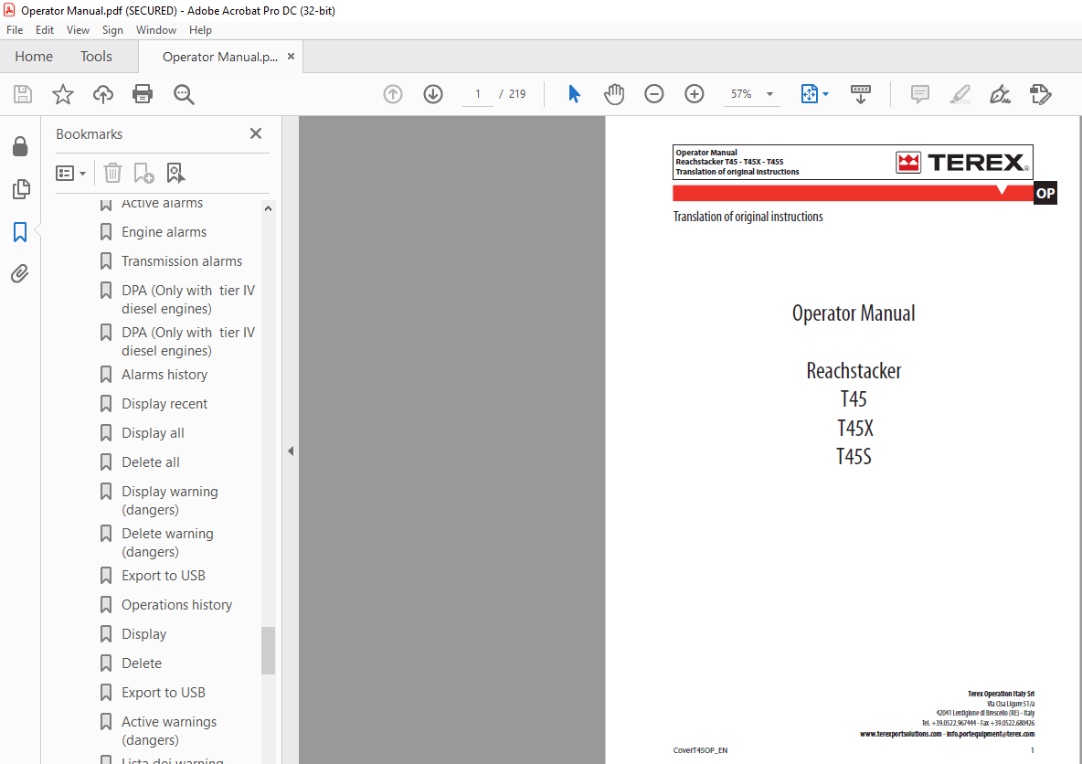Click the bookmarks scroll up arrow
This screenshot has height=764, width=1082.
269,207
